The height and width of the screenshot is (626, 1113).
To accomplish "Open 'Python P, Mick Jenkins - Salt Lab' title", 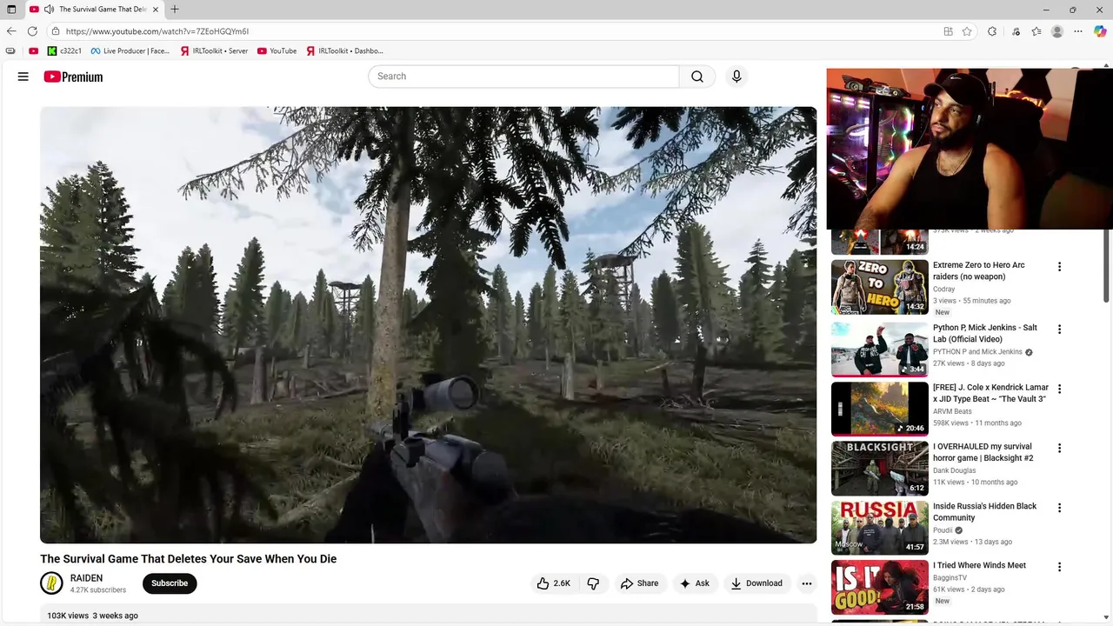I will (985, 333).
